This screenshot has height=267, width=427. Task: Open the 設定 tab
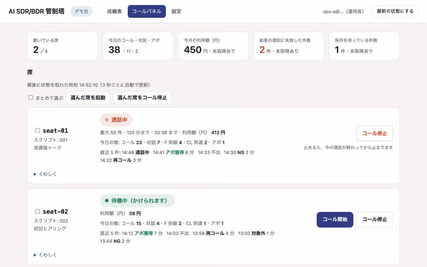176,11
